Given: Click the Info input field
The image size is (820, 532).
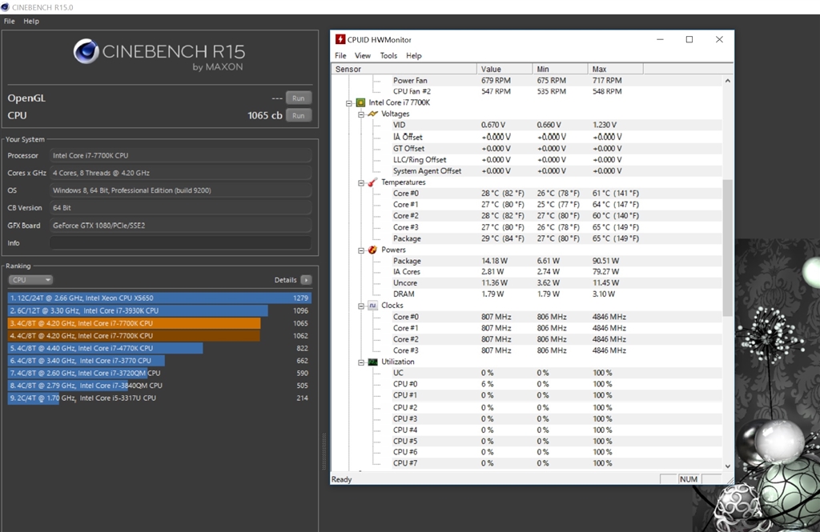Looking at the screenshot, I should pyautogui.click(x=181, y=243).
